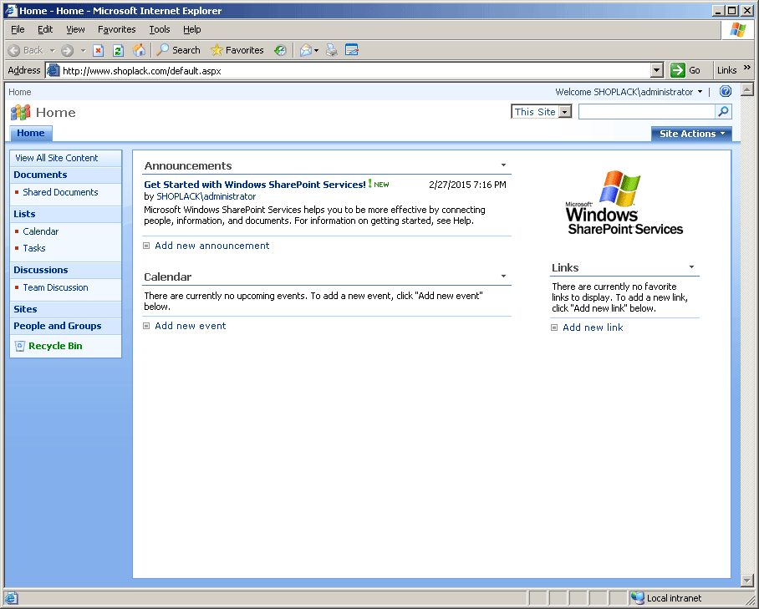The width and height of the screenshot is (759, 609).
Task: Open the Search toolbar button
Action: coord(178,50)
